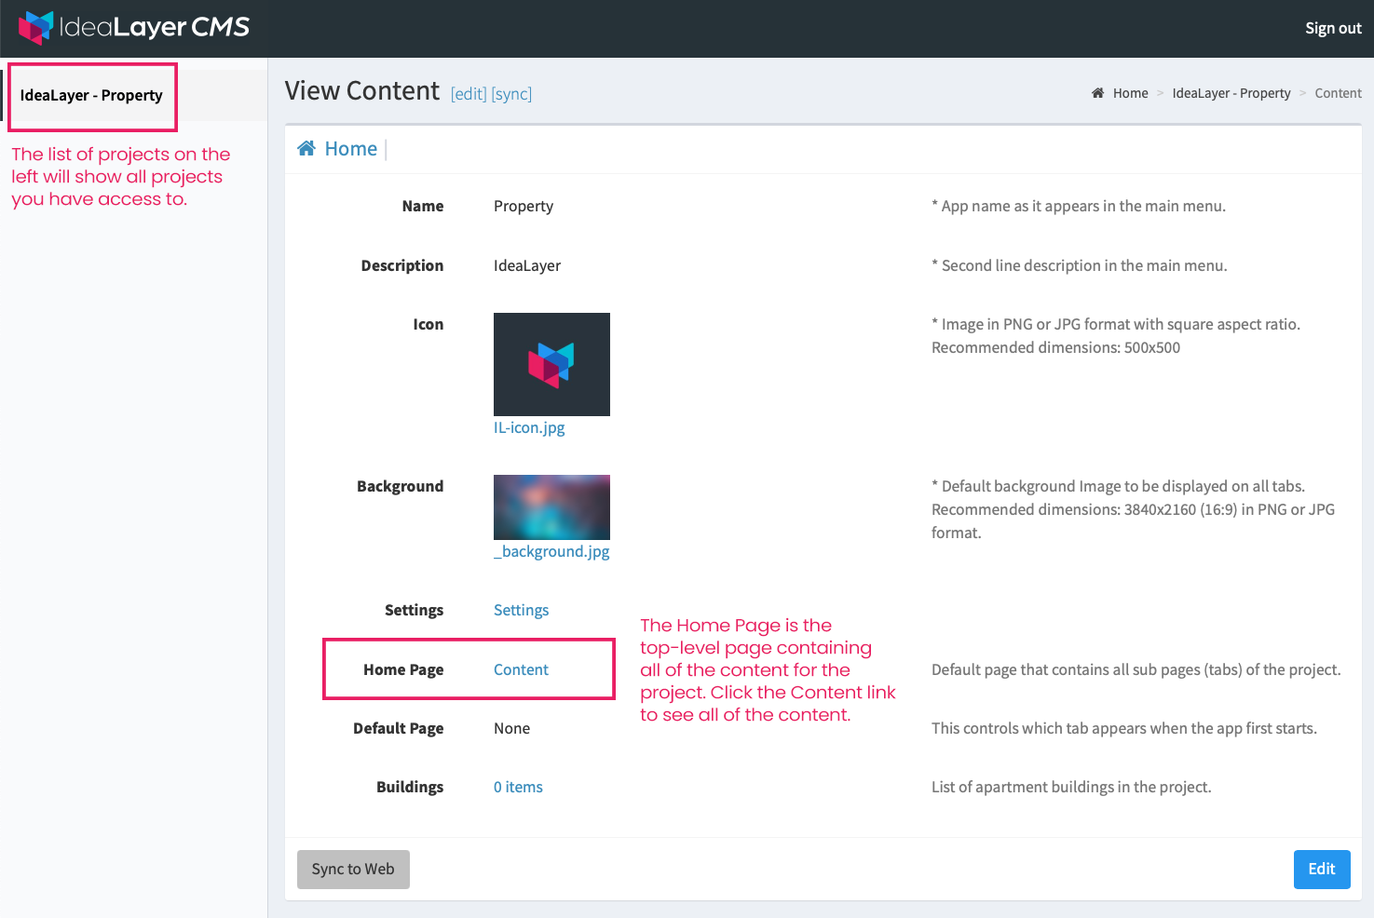Image resolution: width=1374 pixels, height=918 pixels.
Task: Click the help text 'Second line description in the main menu'
Action: click(x=1080, y=265)
